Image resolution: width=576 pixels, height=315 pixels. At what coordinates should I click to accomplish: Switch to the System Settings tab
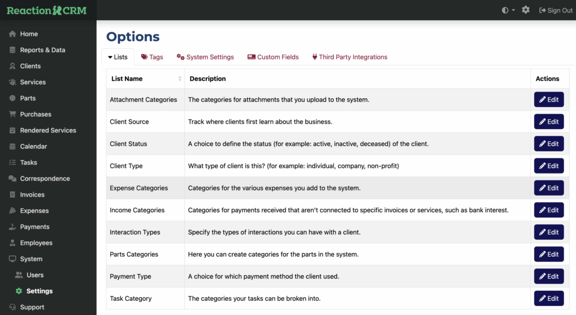(x=205, y=57)
